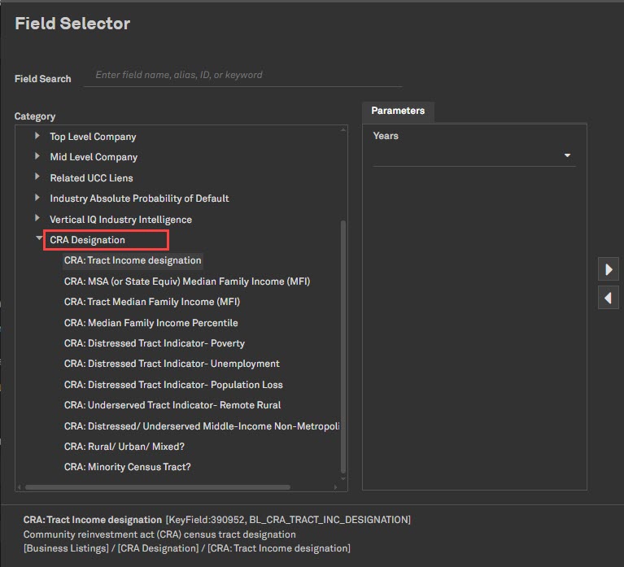
Task: Click the right arrow add-field button
Action: pos(608,269)
